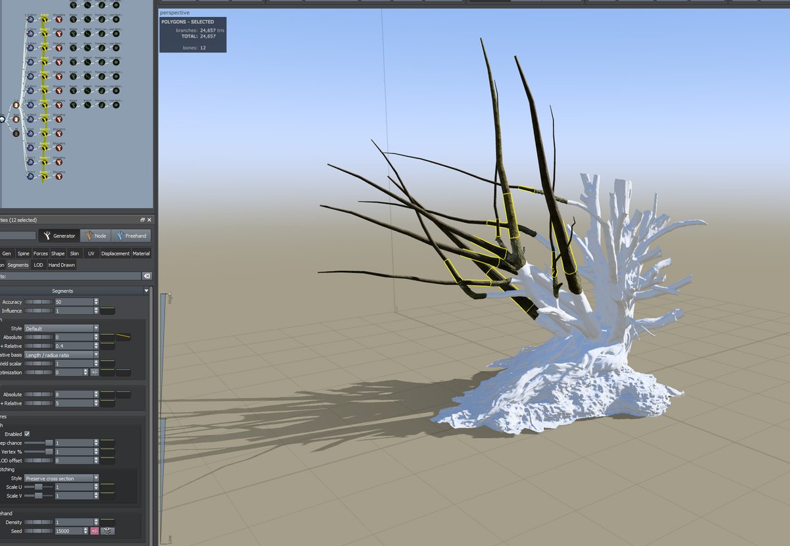
Task: Click the Influence value field
Action: [x=74, y=310]
